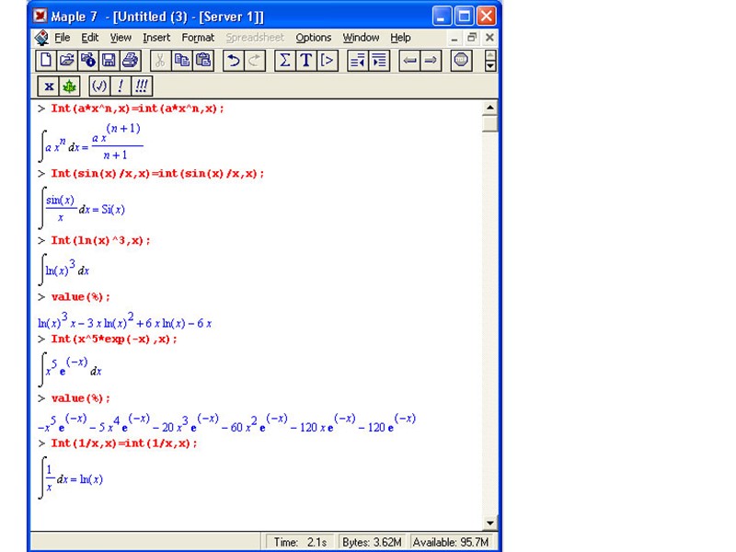Click the command Int(ln(x)^3,x);
Screen dimensions: 736x552
point(100,240)
